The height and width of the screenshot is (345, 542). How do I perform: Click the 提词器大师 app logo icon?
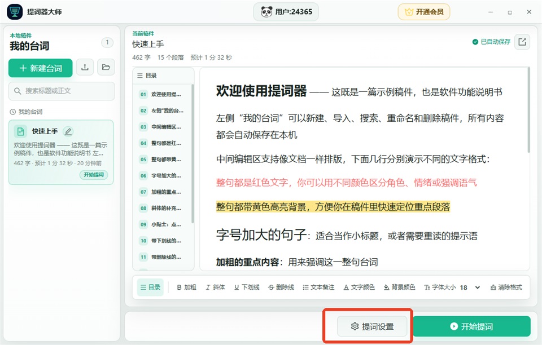coord(15,12)
